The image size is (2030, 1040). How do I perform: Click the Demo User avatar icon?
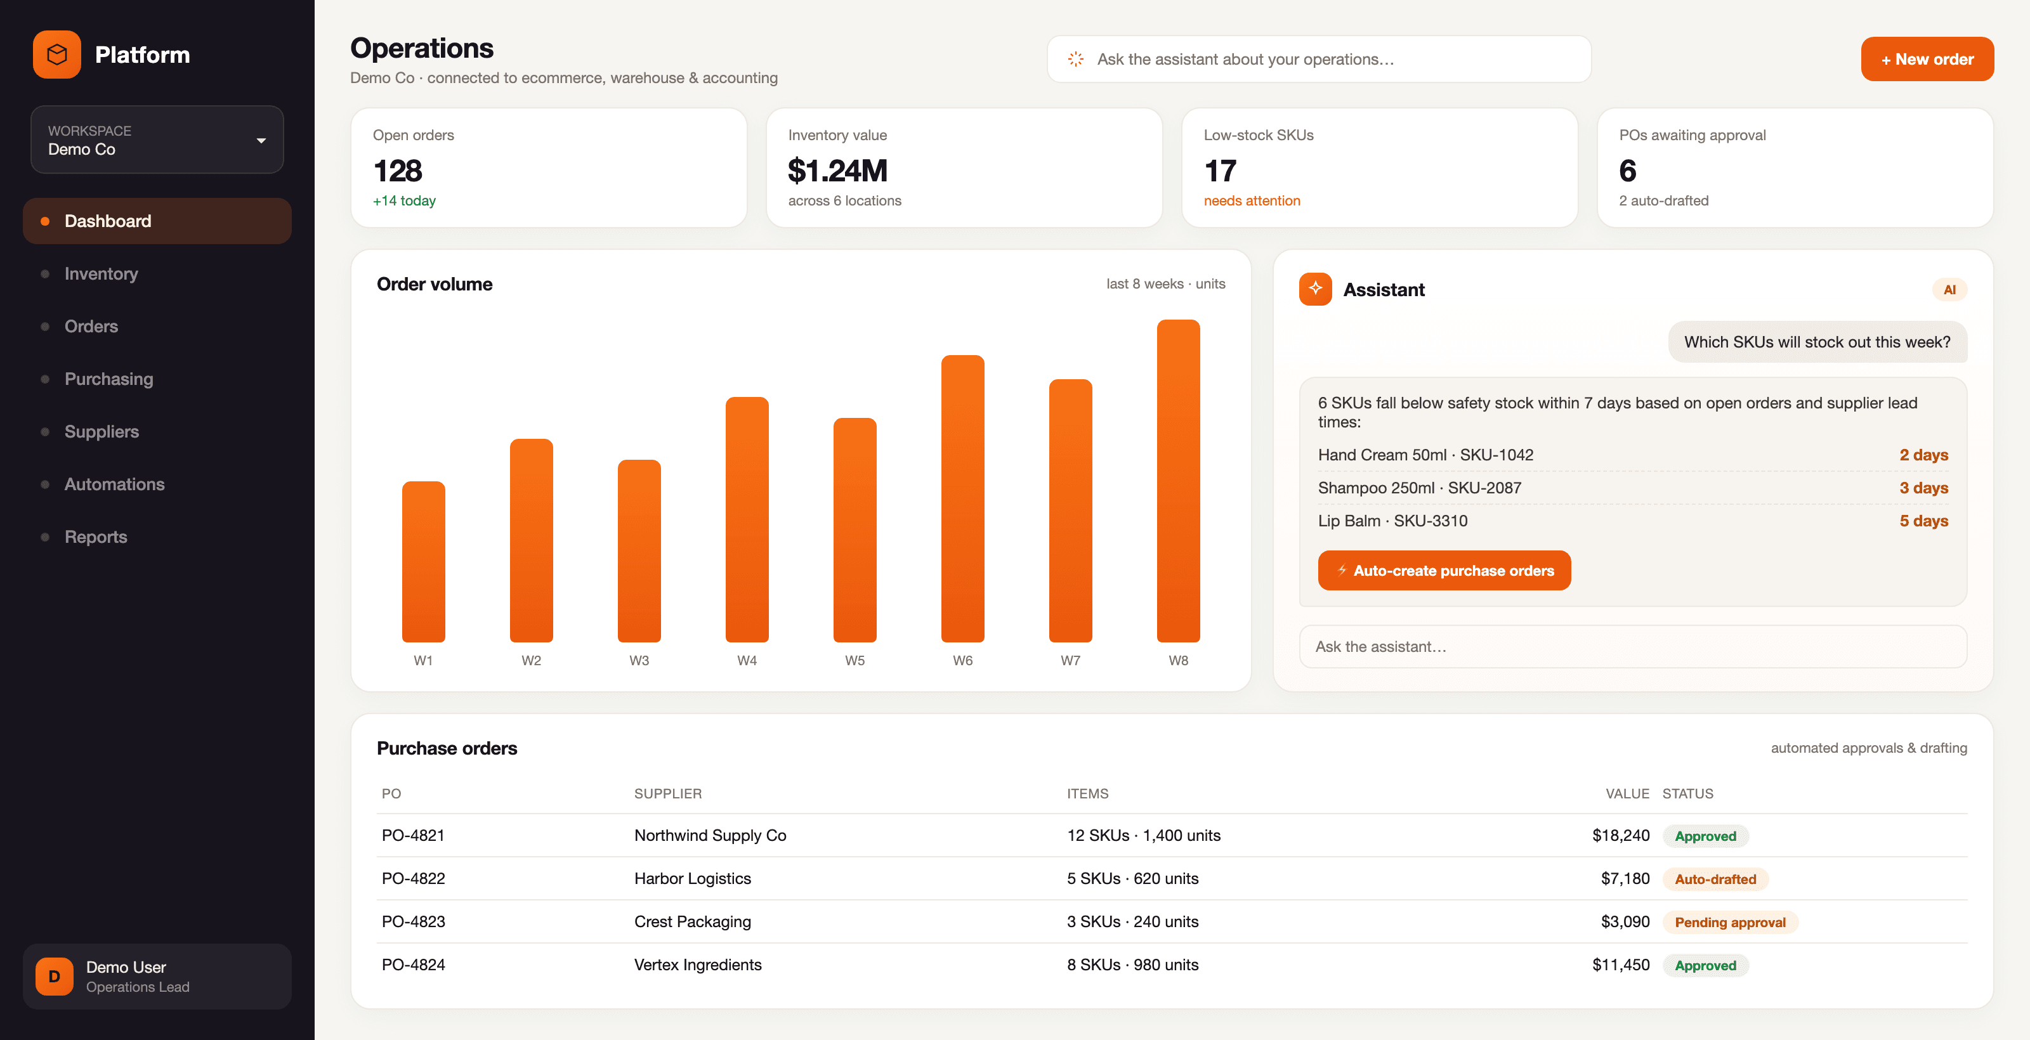pyautogui.click(x=55, y=976)
